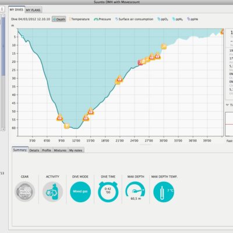This screenshot has height=233, width=233.
Task: Open the My notes tab
Action: [x=76, y=150]
